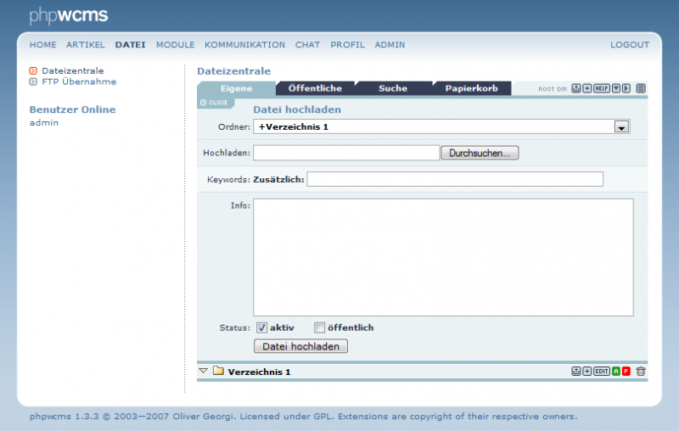Switch to the Papierkorb tab
The height and width of the screenshot is (431, 679).
pyautogui.click(x=471, y=88)
